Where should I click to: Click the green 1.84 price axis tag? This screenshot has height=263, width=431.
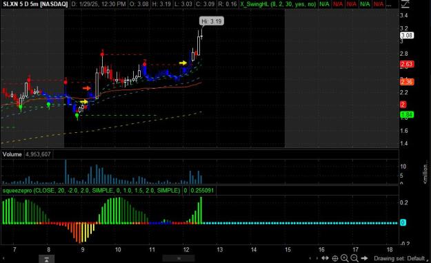(407, 115)
